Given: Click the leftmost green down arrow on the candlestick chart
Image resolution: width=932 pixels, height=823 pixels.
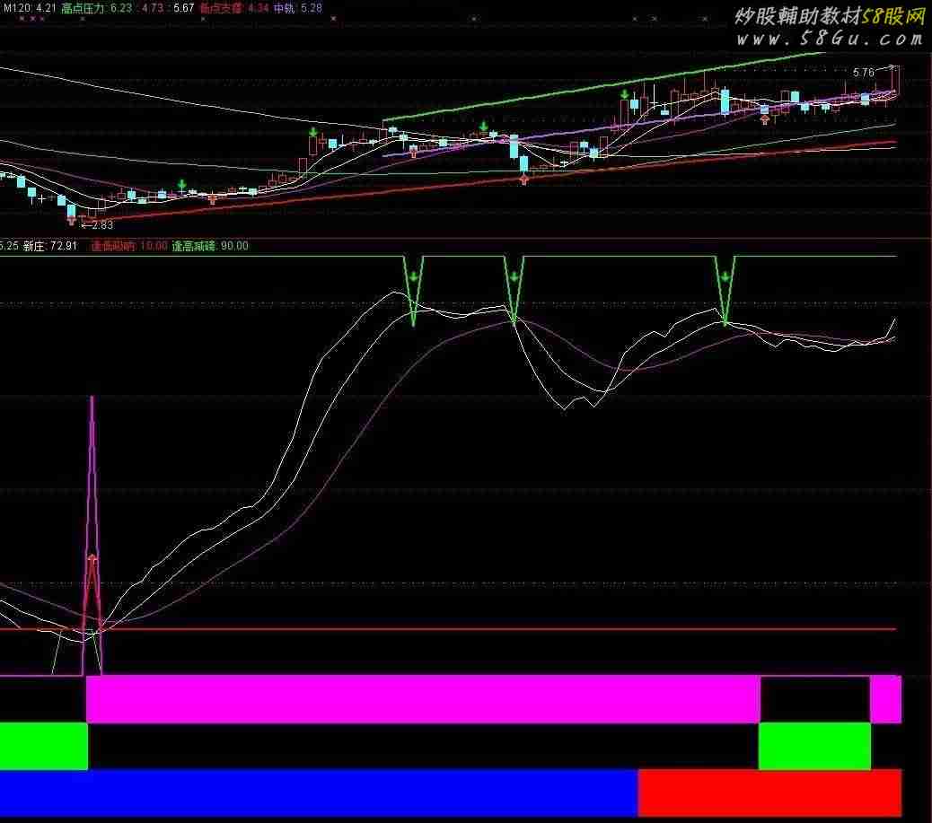Looking at the screenshot, I should tap(182, 185).
